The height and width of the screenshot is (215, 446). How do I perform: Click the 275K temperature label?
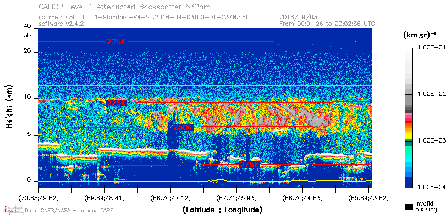pyautogui.click(x=250, y=165)
